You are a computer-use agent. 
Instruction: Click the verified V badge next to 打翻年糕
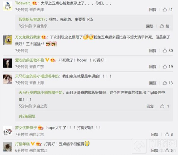(x=33, y=144)
